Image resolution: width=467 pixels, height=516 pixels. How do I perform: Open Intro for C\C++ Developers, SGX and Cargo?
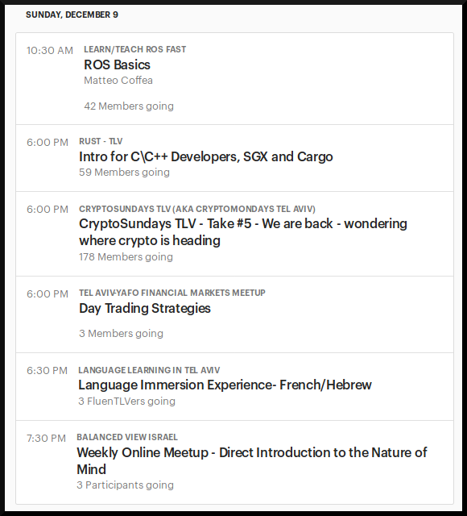click(206, 156)
